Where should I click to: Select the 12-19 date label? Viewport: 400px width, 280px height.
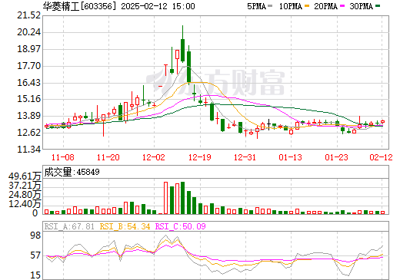(200, 157)
